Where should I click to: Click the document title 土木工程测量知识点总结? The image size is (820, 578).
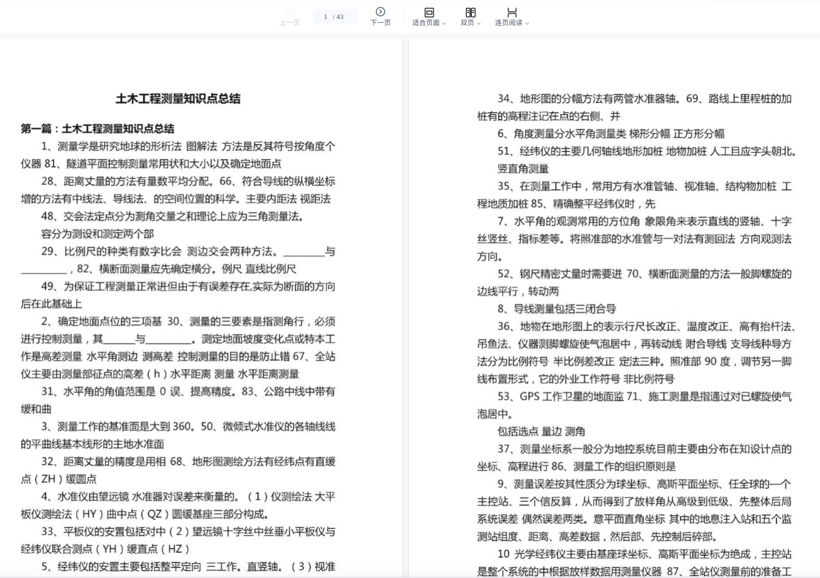(x=178, y=99)
